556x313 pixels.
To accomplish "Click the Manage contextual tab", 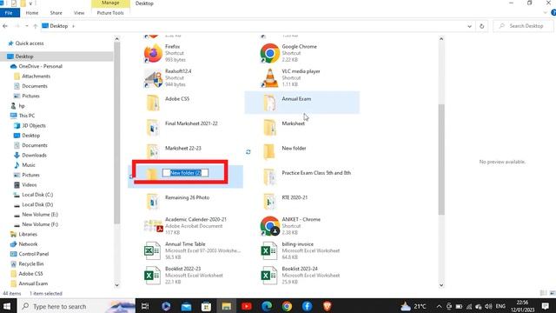I will click(110, 3).
